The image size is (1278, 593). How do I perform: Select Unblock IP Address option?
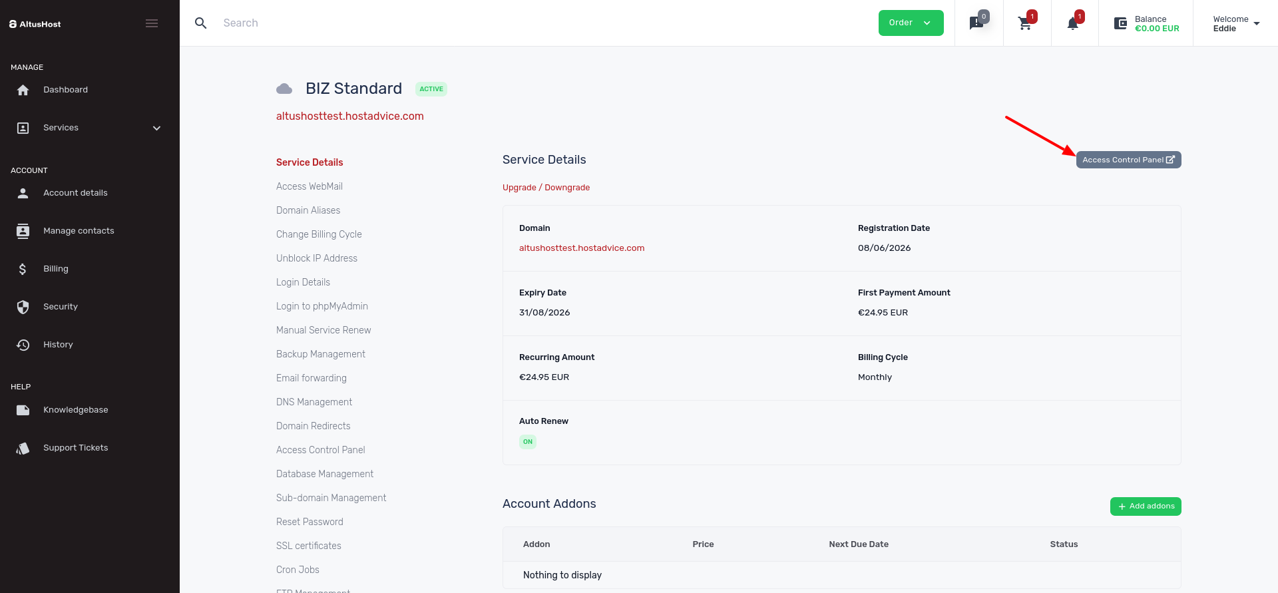click(x=317, y=258)
